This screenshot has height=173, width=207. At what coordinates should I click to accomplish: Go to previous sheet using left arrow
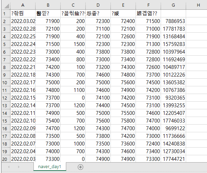[x=9, y=167]
